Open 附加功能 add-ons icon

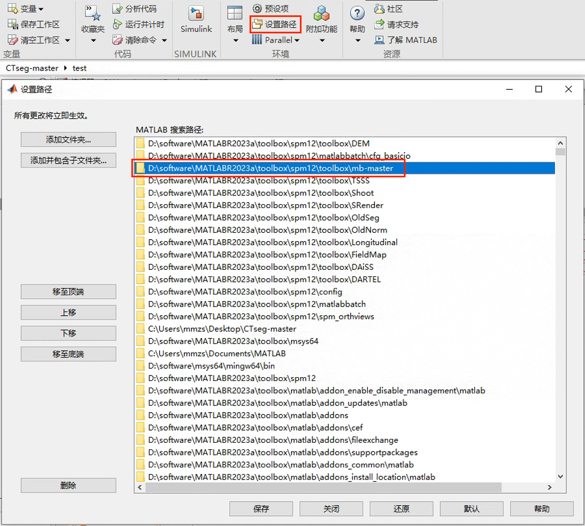321,14
